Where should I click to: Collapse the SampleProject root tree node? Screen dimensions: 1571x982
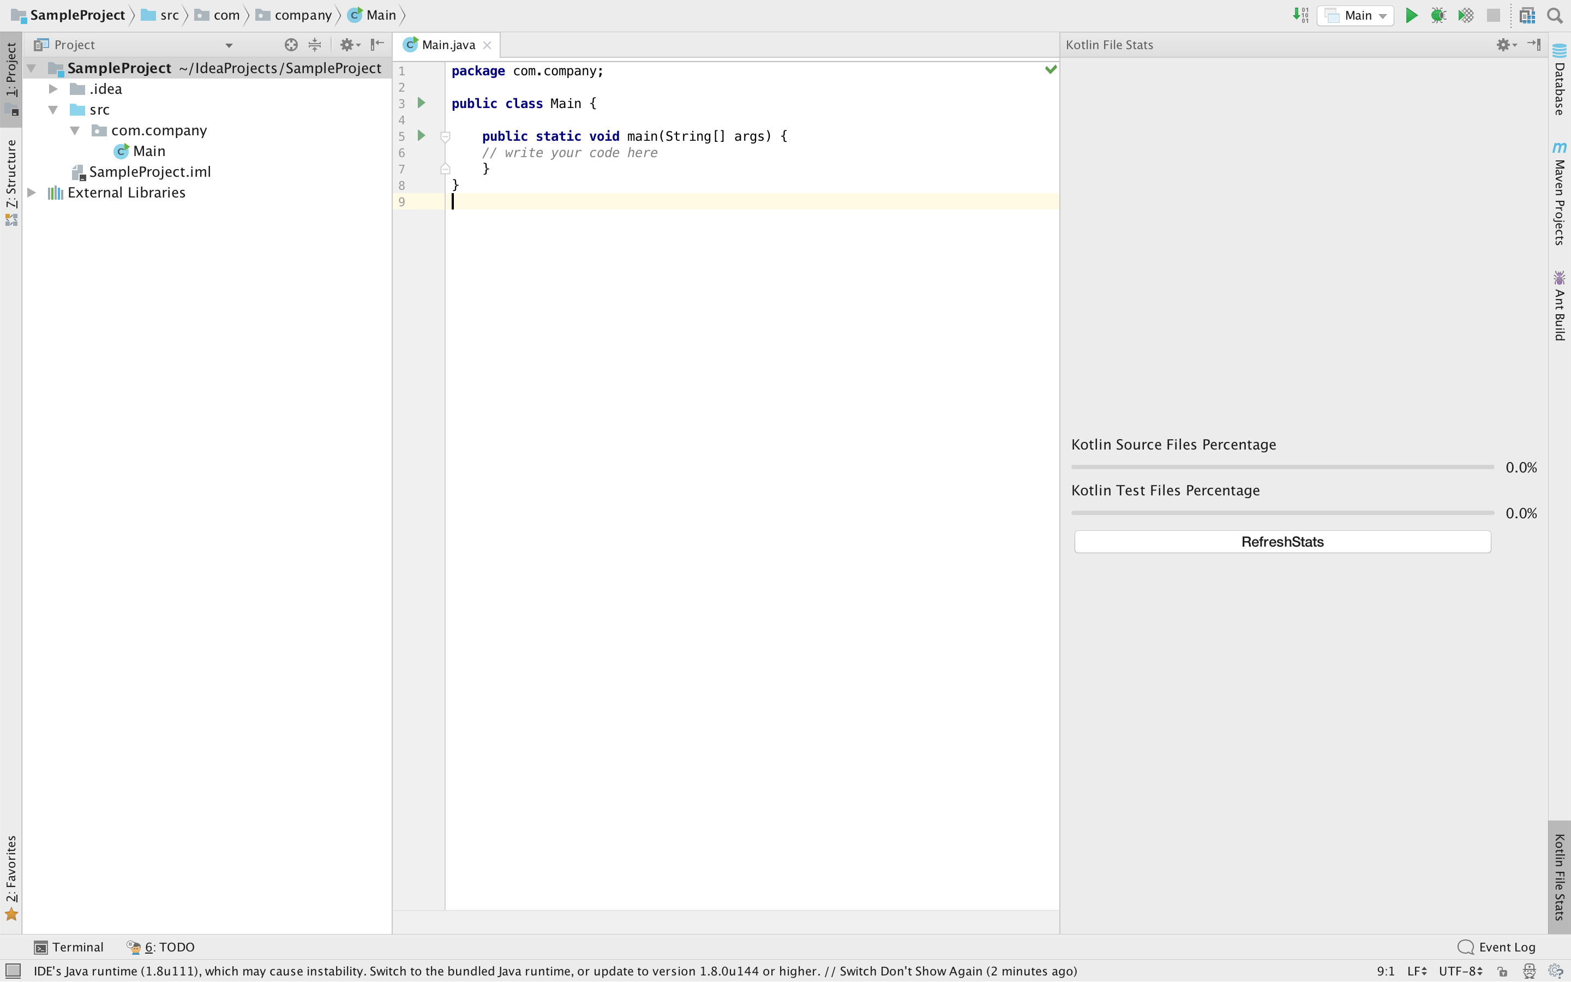[31, 68]
